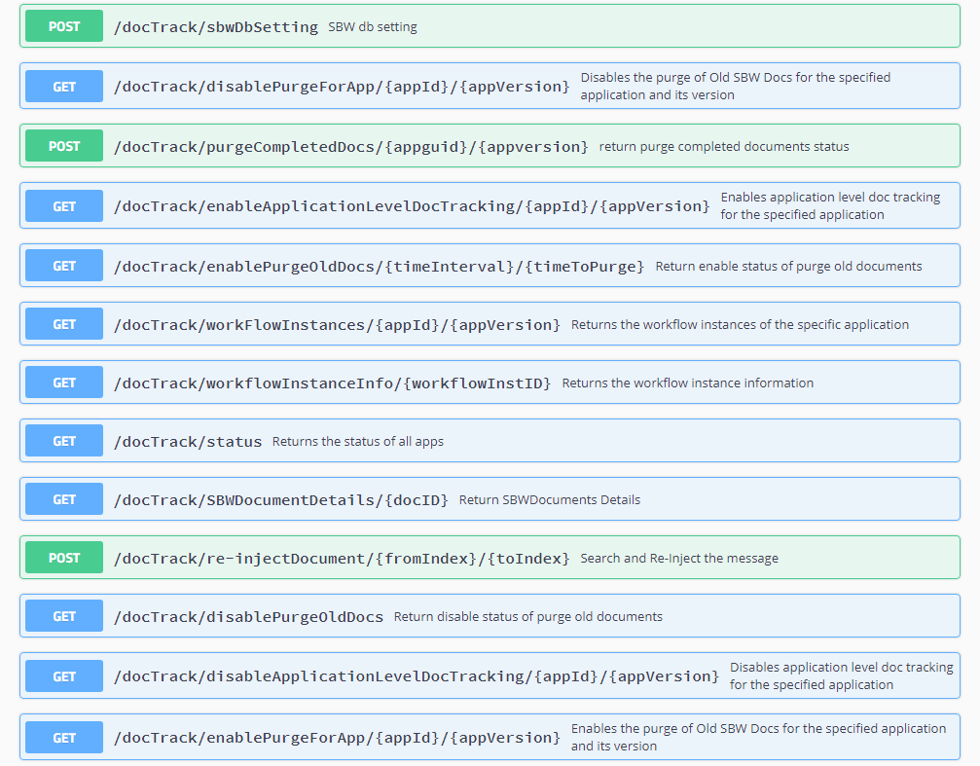
Task: Expand the SBWDocumentDetails/{docID} endpoint path
Action: click(281, 500)
